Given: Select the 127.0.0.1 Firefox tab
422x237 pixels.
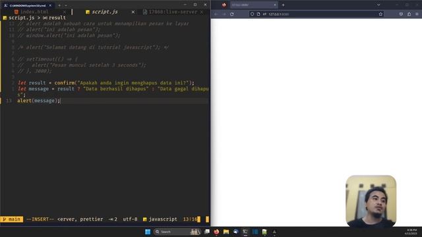Looking at the screenshot, I should coord(253,5).
